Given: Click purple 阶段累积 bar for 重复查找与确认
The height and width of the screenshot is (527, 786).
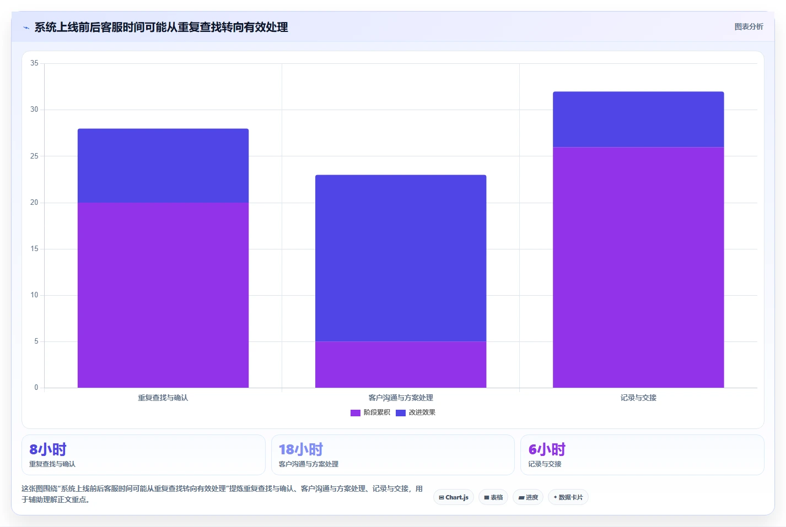Looking at the screenshot, I should [x=163, y=295].
